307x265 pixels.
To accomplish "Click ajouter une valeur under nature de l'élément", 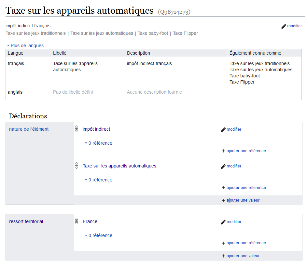I will coord(243,200).
